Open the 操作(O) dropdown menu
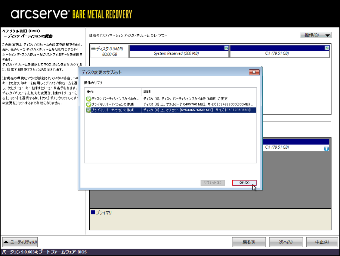340x256 pixels. click(315, 35)
